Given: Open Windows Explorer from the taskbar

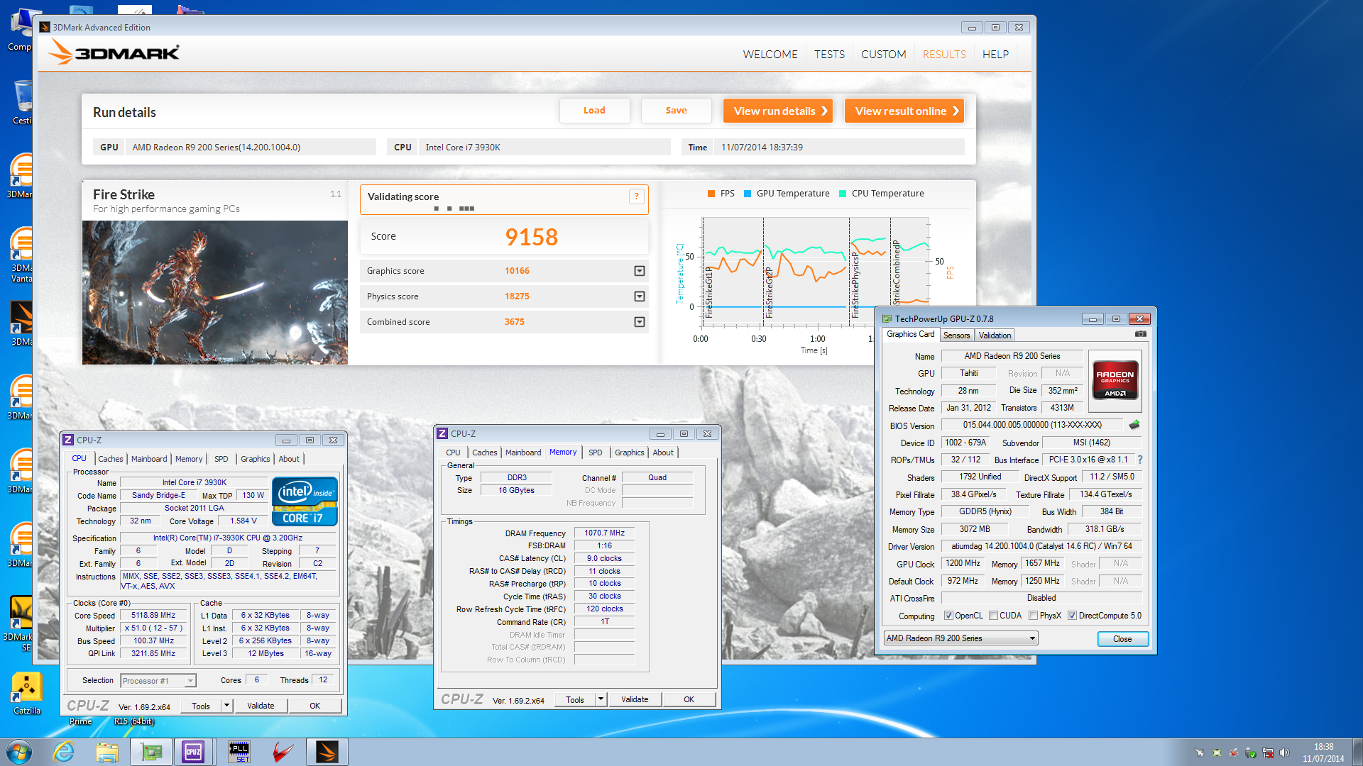Looking at the screenshot, I should (x=107, y=752).
